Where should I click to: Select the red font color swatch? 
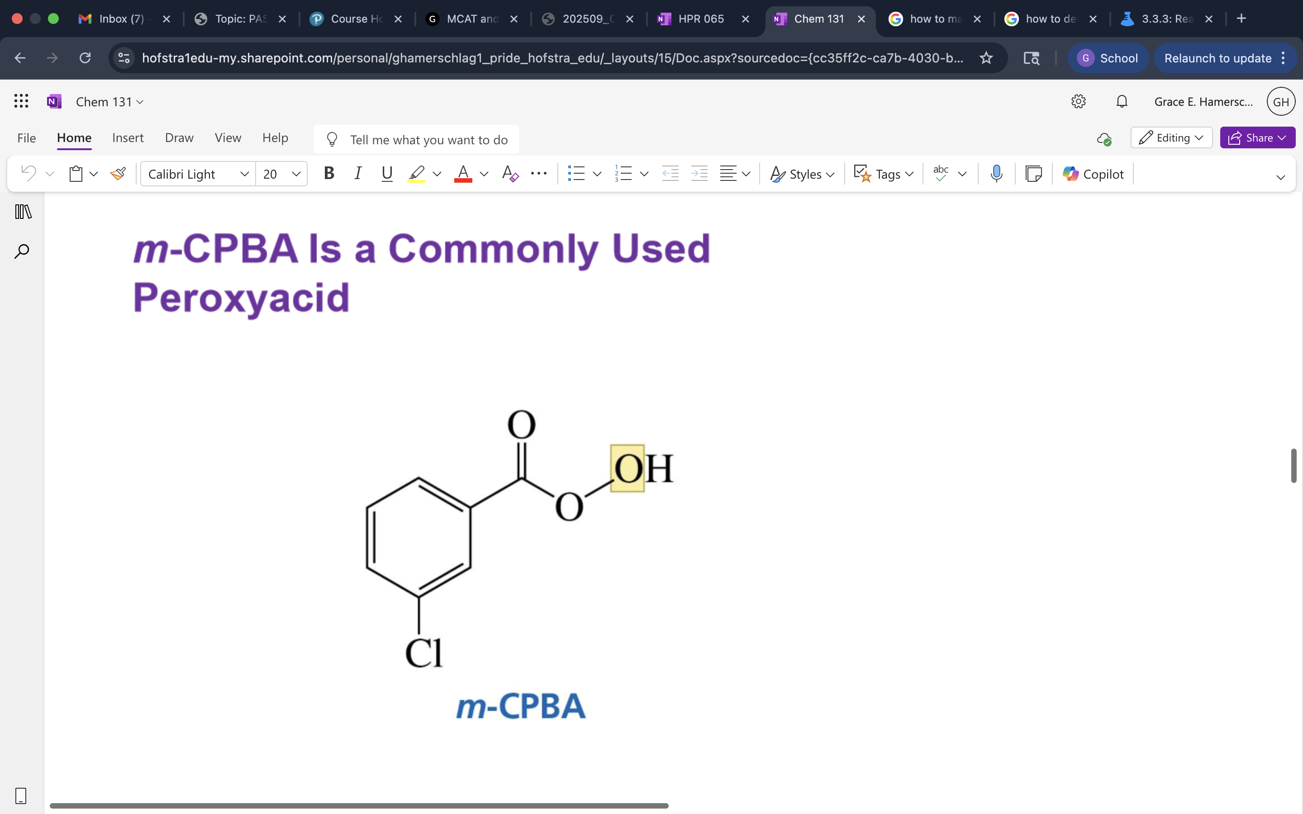pyautogui.click(x=463, y=173)
